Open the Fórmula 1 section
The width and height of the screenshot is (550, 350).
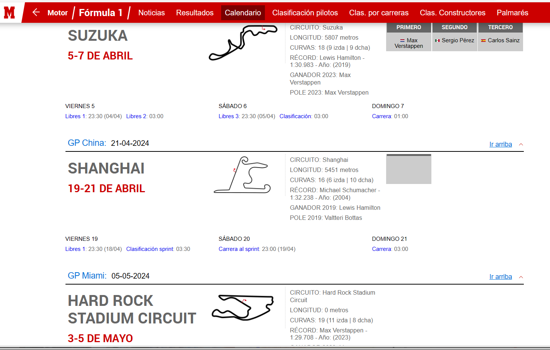[x=101, y=13]
